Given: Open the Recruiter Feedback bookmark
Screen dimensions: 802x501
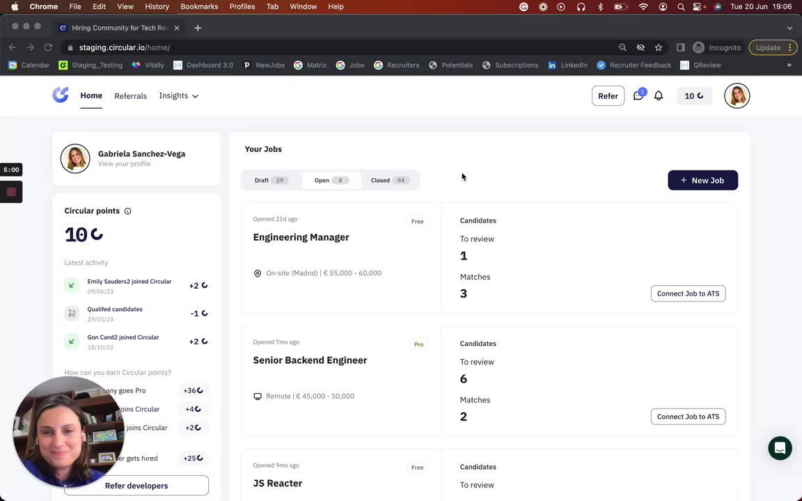Looking at the screenshot, I should (634, 65).
